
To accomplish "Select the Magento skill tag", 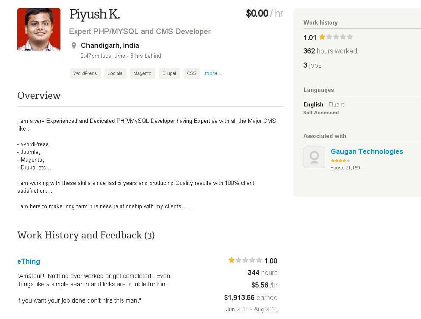I will pyautogui.click(x=142, y=73).
